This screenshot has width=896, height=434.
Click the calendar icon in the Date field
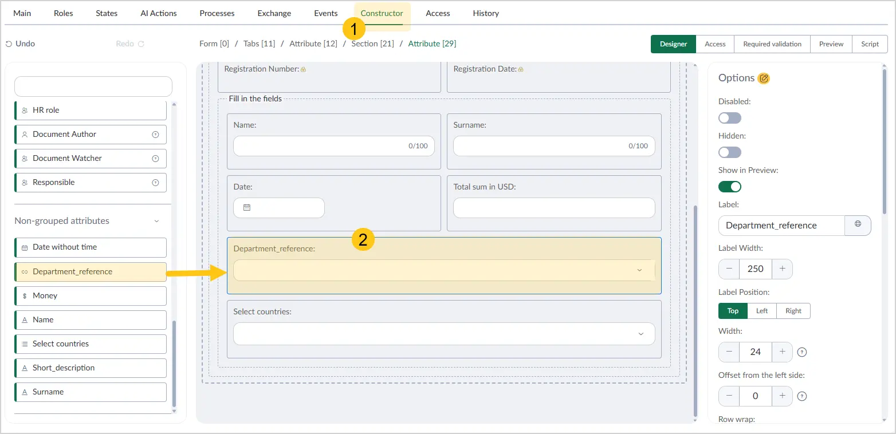[x=247, y=208]
